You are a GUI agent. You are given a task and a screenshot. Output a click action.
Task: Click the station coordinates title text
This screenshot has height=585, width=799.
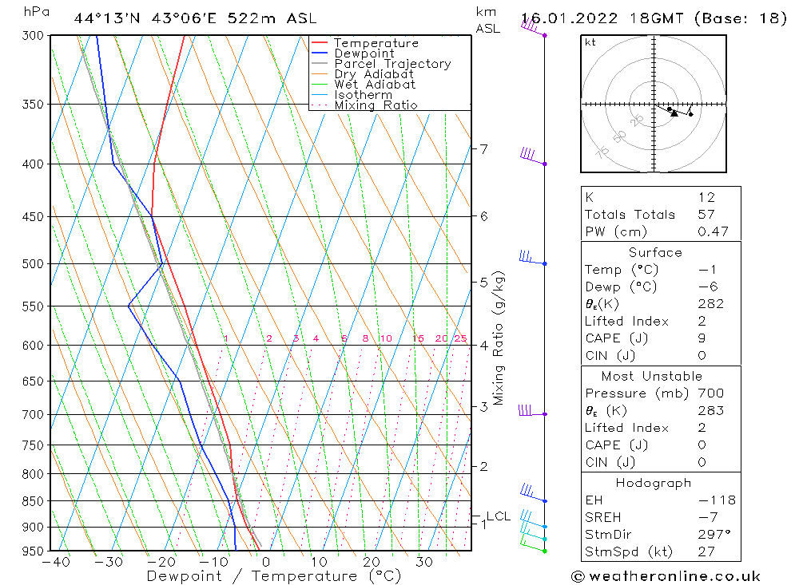click(x=195, y=18)
